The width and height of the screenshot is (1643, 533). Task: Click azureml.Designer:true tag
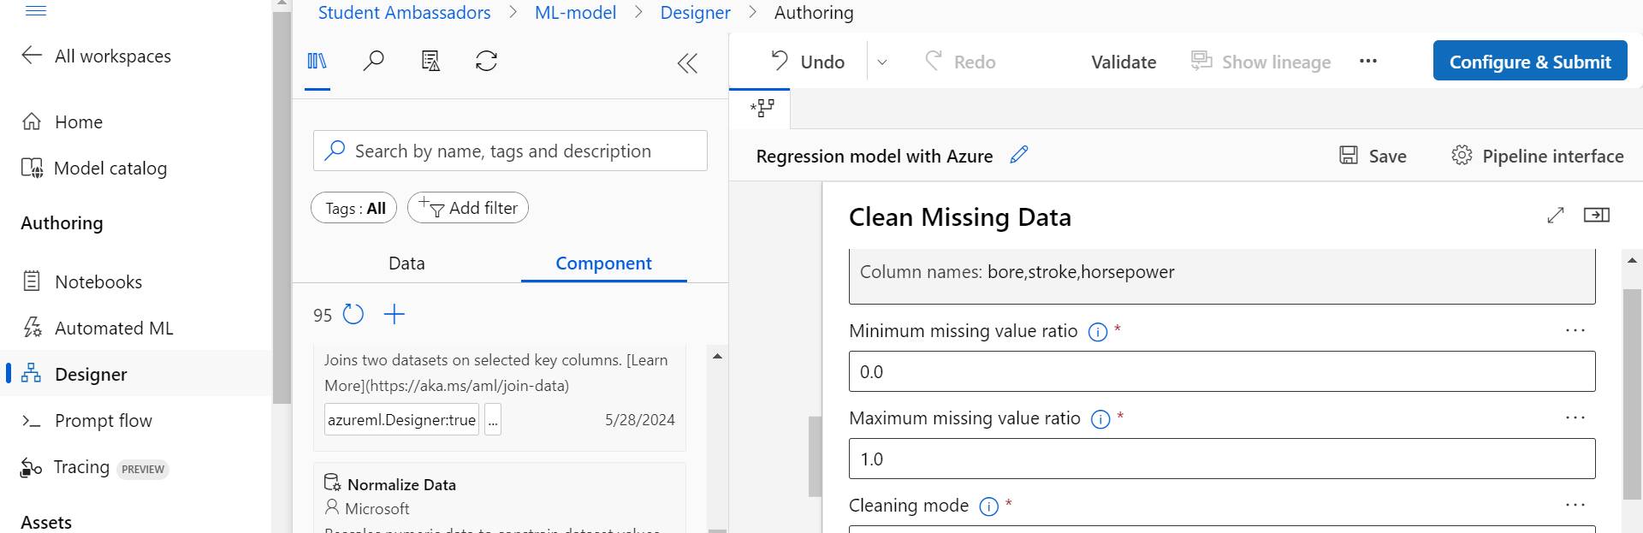tap(401, 420)
